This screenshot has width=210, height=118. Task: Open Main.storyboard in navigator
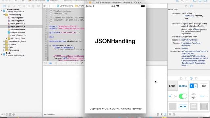coord(17,29)
